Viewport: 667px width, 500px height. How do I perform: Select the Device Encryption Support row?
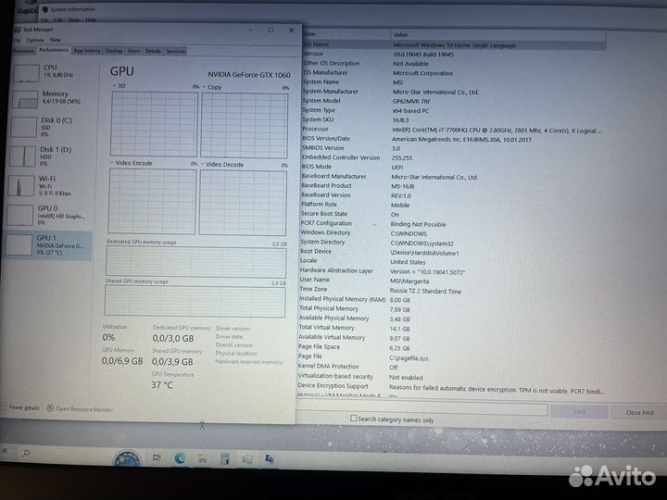[451, 386]
